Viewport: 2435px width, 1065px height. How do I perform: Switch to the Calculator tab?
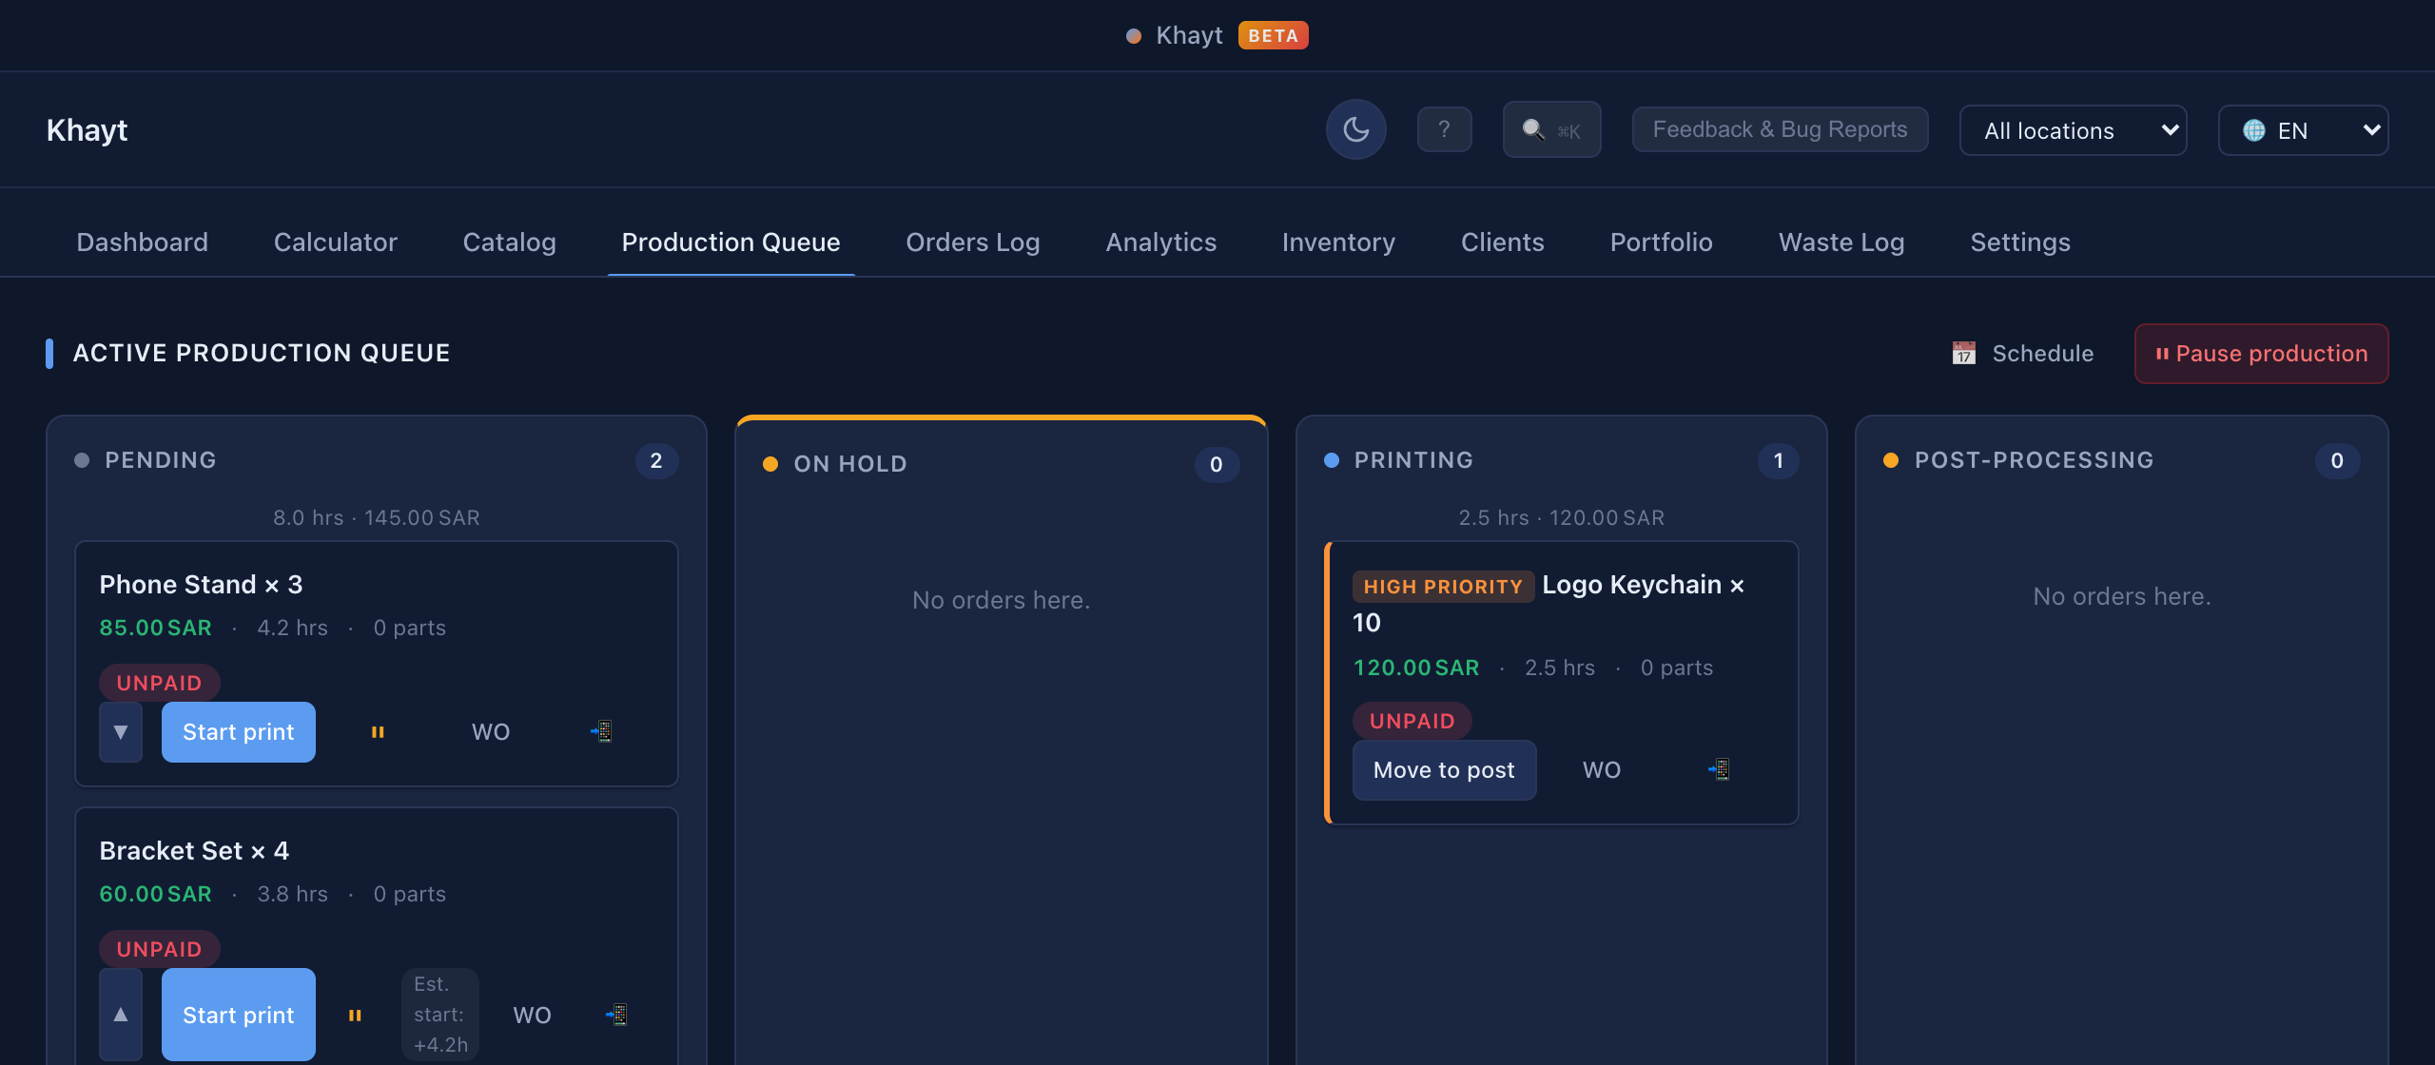335,242
